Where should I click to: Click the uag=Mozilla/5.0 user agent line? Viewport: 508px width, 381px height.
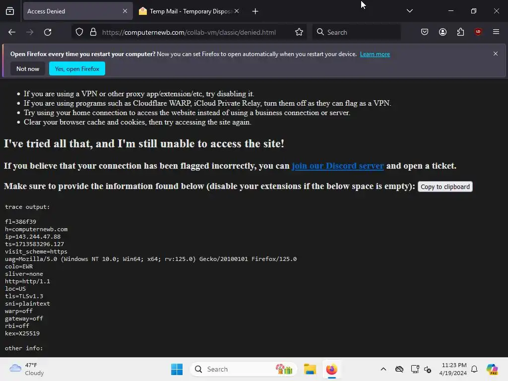pyautogui.click(x=151, y=259)
